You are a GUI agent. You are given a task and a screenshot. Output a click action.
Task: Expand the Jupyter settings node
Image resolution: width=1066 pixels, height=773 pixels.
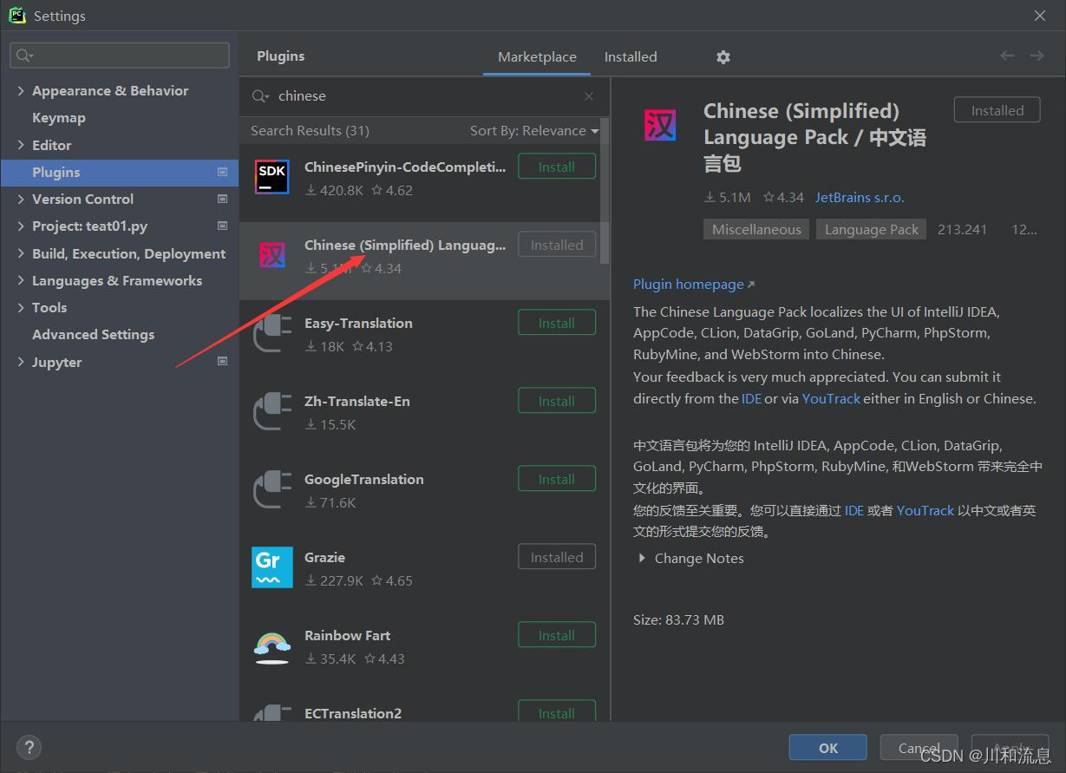pyautogui.click(x=21, y=362)
